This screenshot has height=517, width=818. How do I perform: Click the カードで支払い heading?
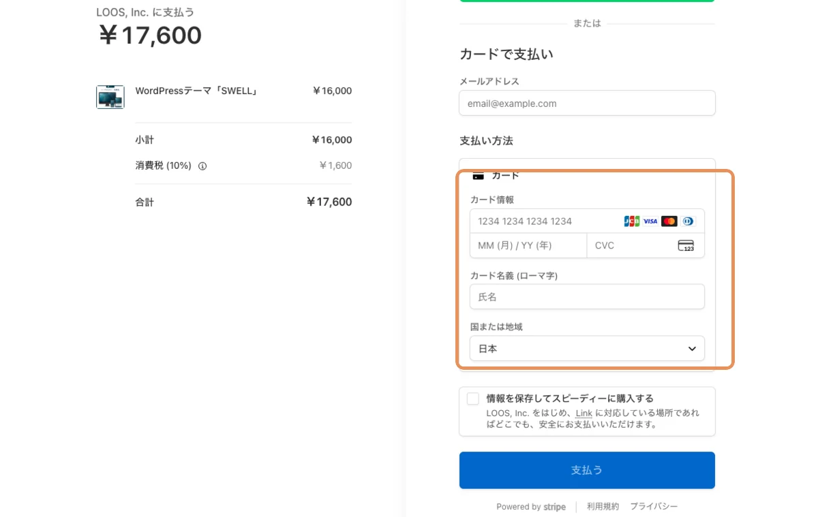point(506,54)
